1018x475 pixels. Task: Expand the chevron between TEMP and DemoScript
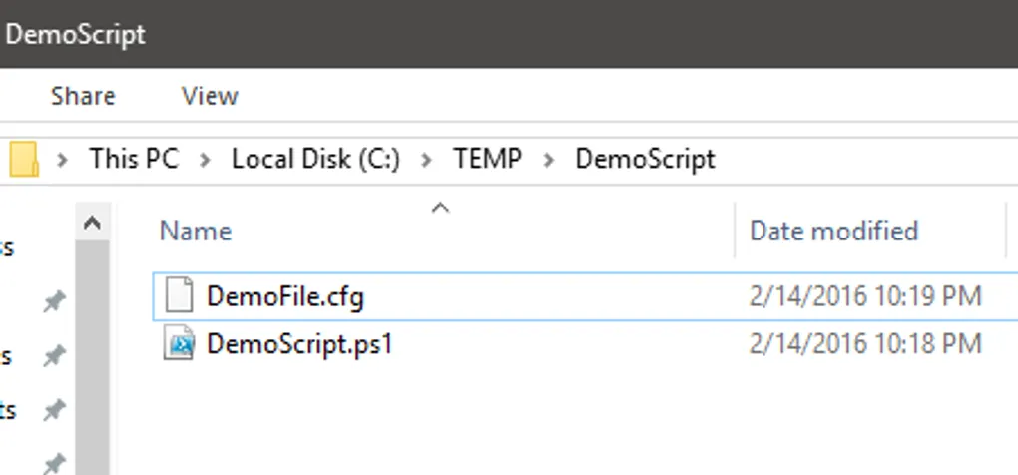(549, 160)
